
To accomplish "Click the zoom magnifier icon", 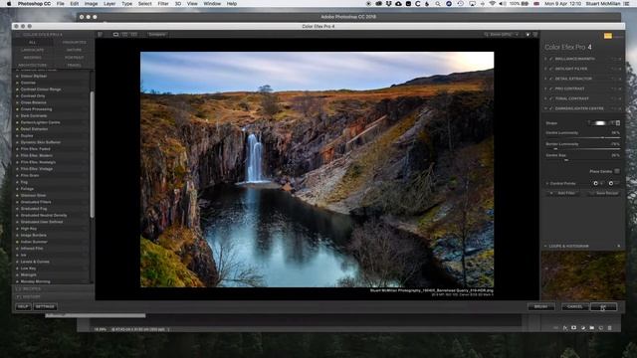I will 487,35.
